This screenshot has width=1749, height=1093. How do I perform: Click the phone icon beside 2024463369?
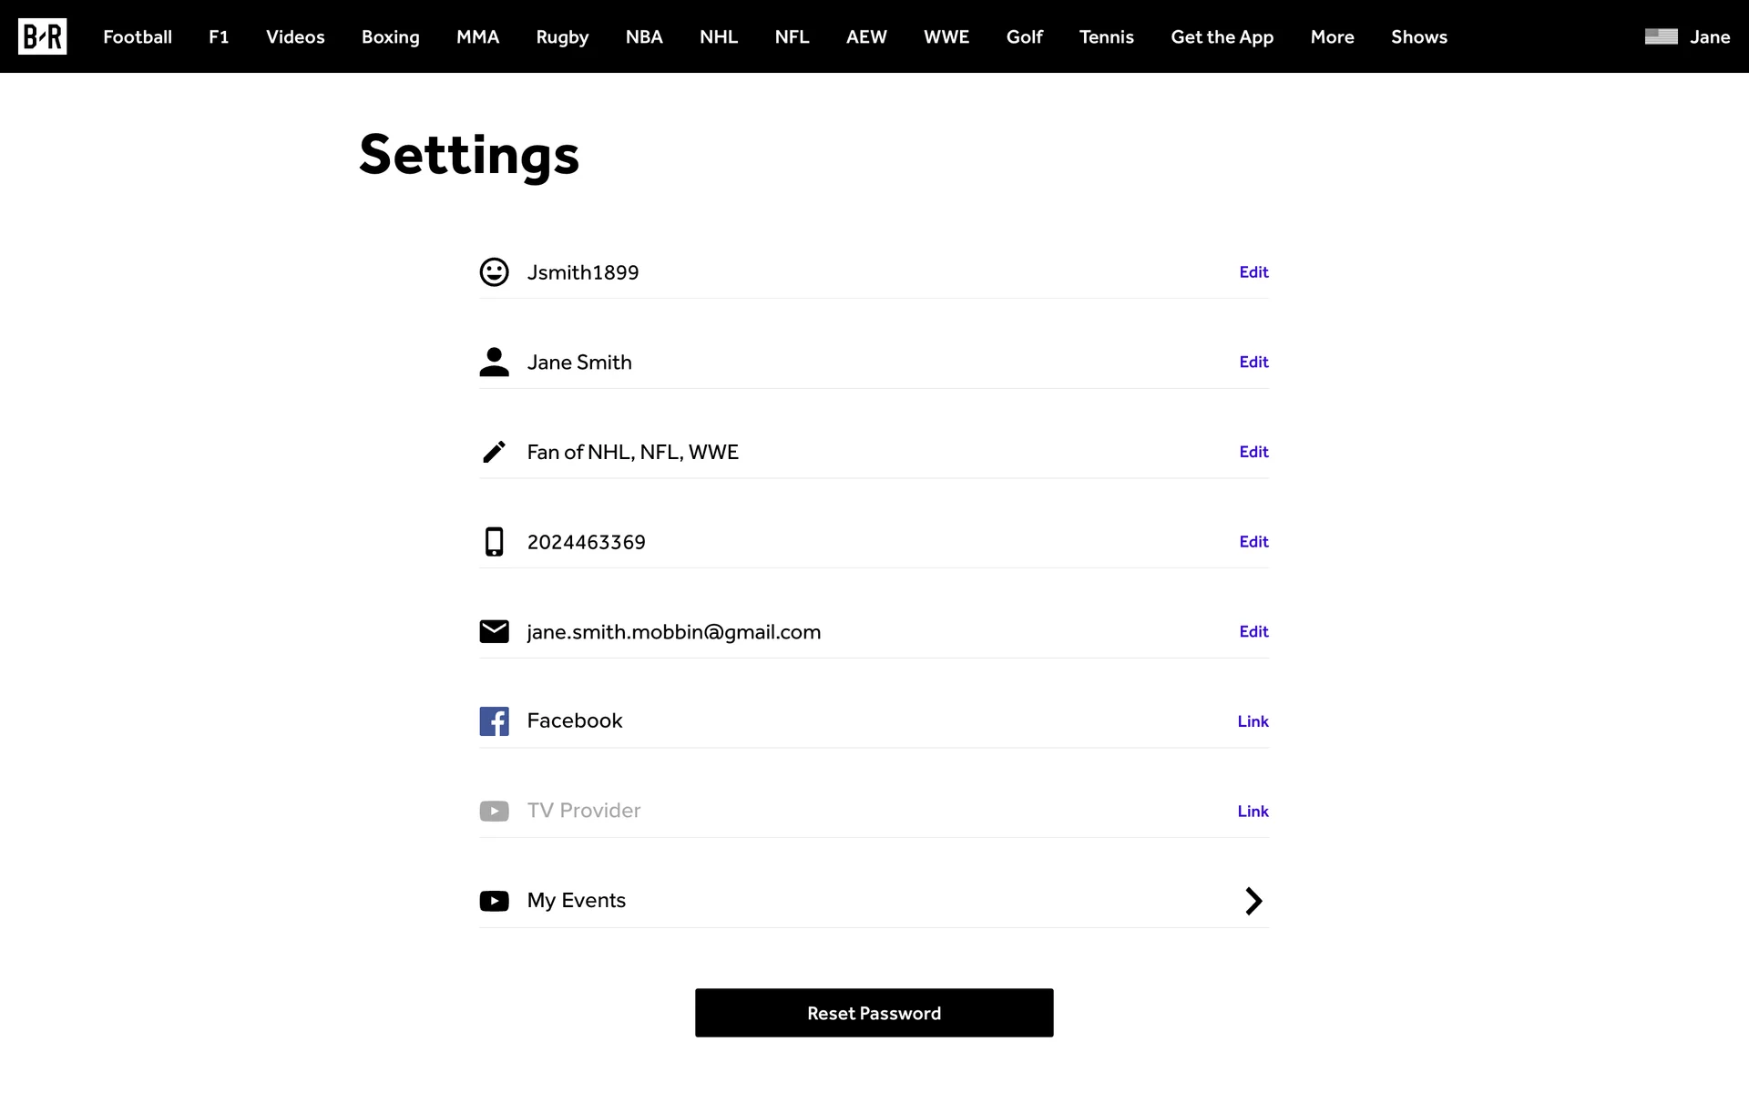click(494, 542)
